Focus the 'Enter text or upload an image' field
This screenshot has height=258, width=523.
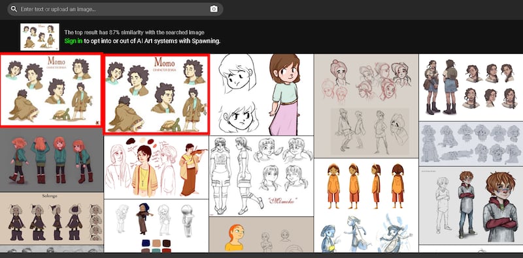(x=114, y=9)
